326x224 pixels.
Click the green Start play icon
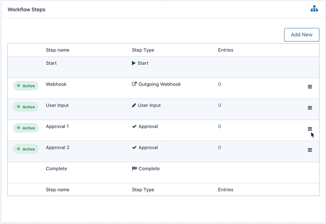[x=134, y=63]
